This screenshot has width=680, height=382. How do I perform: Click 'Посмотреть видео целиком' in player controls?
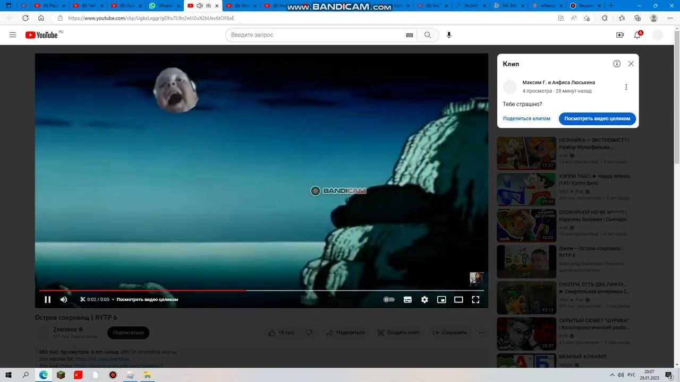[x=147, y=299]
